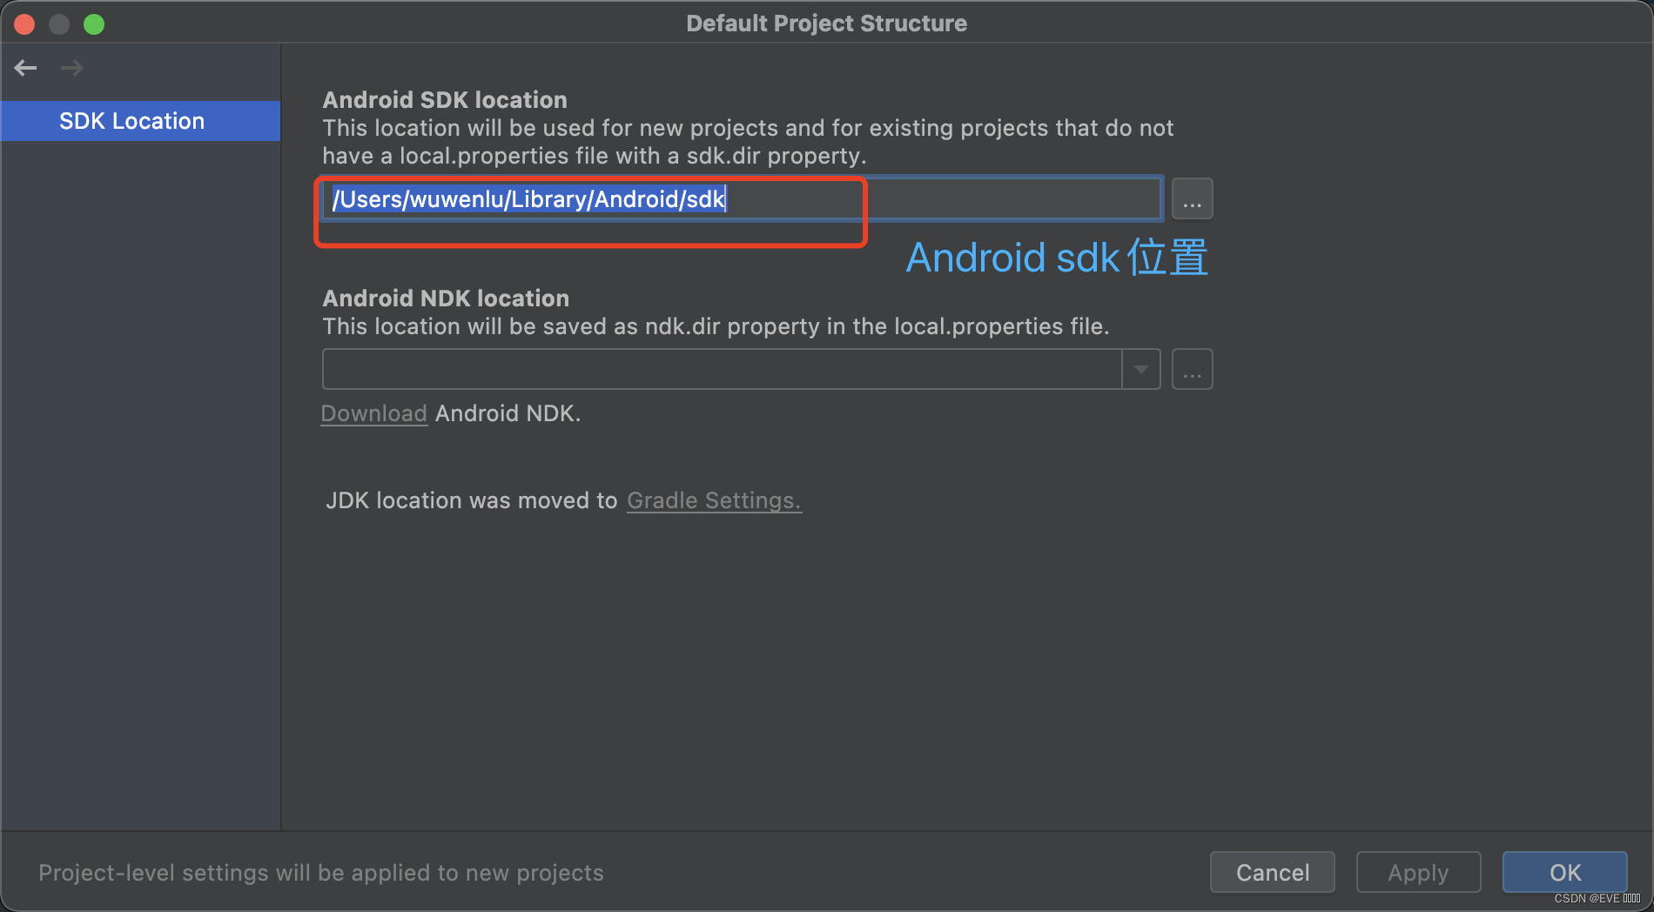Click the red close traffic light
The height and width of the screenshot is (912, 1654).
click(24, 23)
